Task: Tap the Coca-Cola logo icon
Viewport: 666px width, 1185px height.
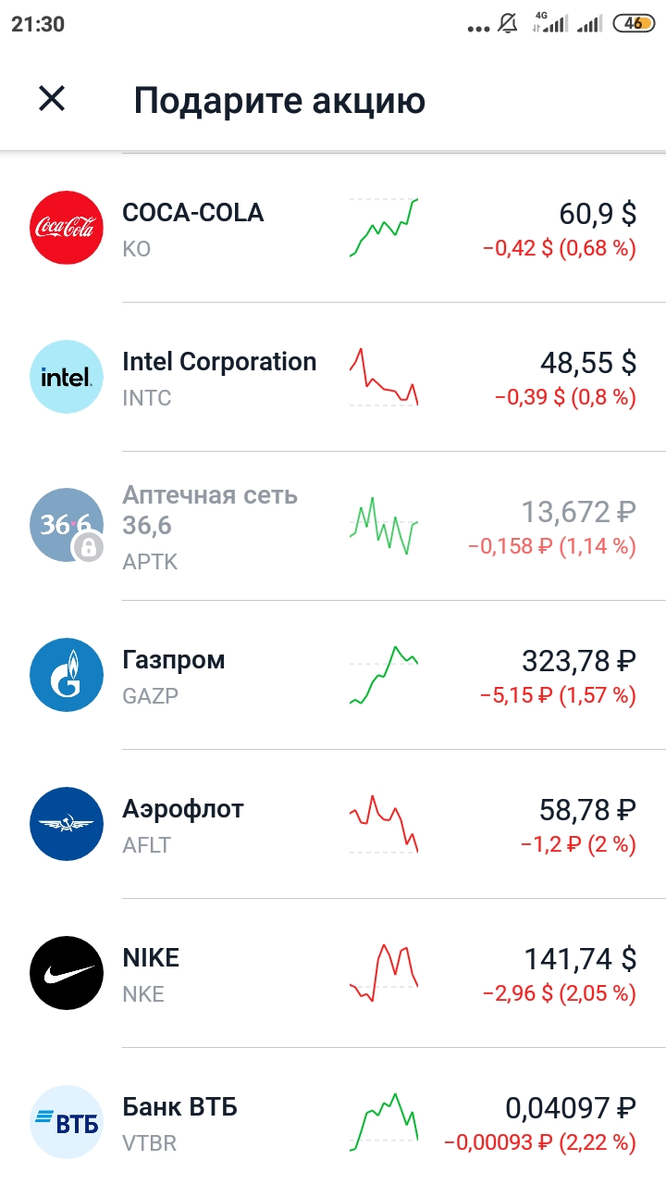Action: click(66, 228)
